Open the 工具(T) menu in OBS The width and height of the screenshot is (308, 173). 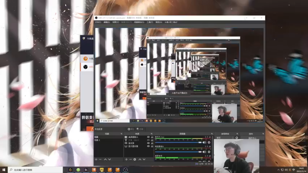coord(150,22)
